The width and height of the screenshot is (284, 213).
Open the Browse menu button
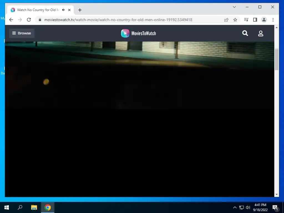coord(22,33)
